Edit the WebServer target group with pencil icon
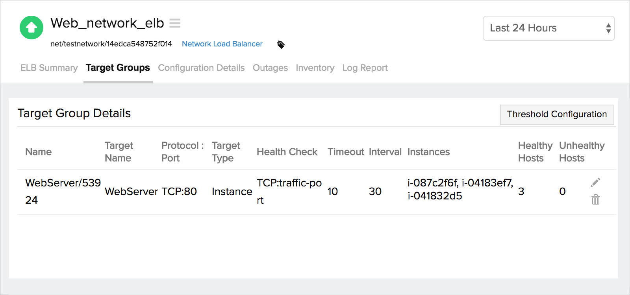 pyautogui.click(x=595, y=183)
